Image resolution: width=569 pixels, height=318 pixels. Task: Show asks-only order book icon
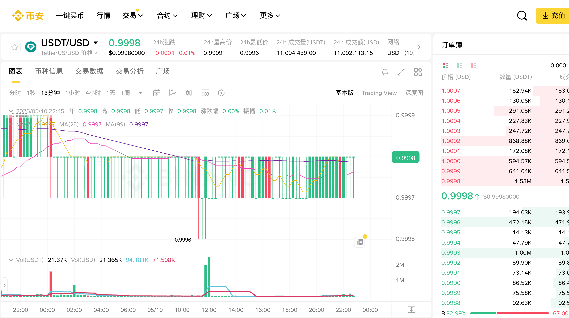[474, 65]
